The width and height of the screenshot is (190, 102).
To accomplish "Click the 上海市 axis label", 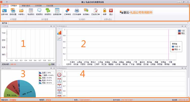I will (97, 64).
